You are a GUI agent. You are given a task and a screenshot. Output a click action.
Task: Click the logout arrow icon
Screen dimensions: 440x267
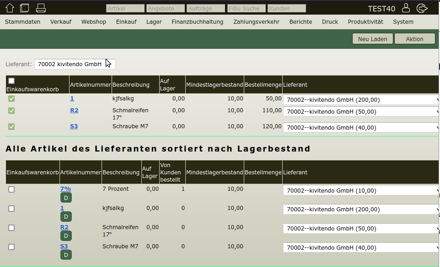(x=422, y=8)
